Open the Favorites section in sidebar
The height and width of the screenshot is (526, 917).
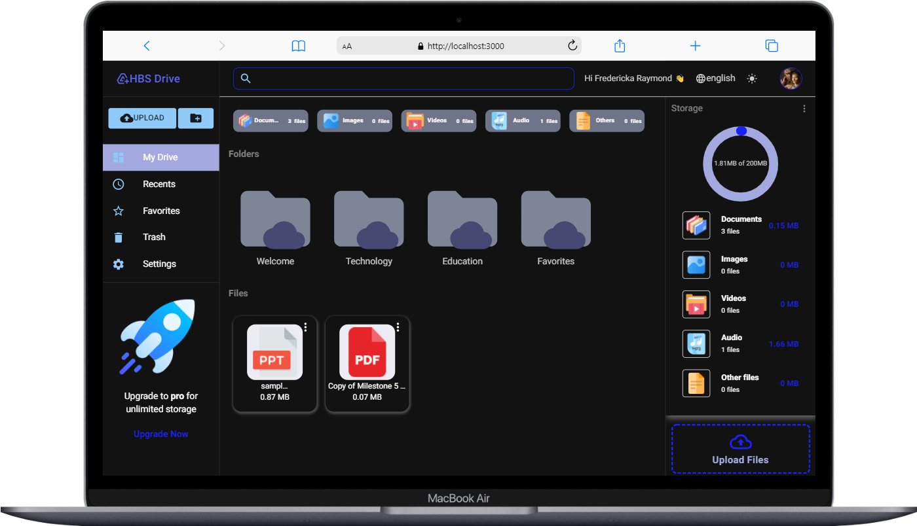161,210
